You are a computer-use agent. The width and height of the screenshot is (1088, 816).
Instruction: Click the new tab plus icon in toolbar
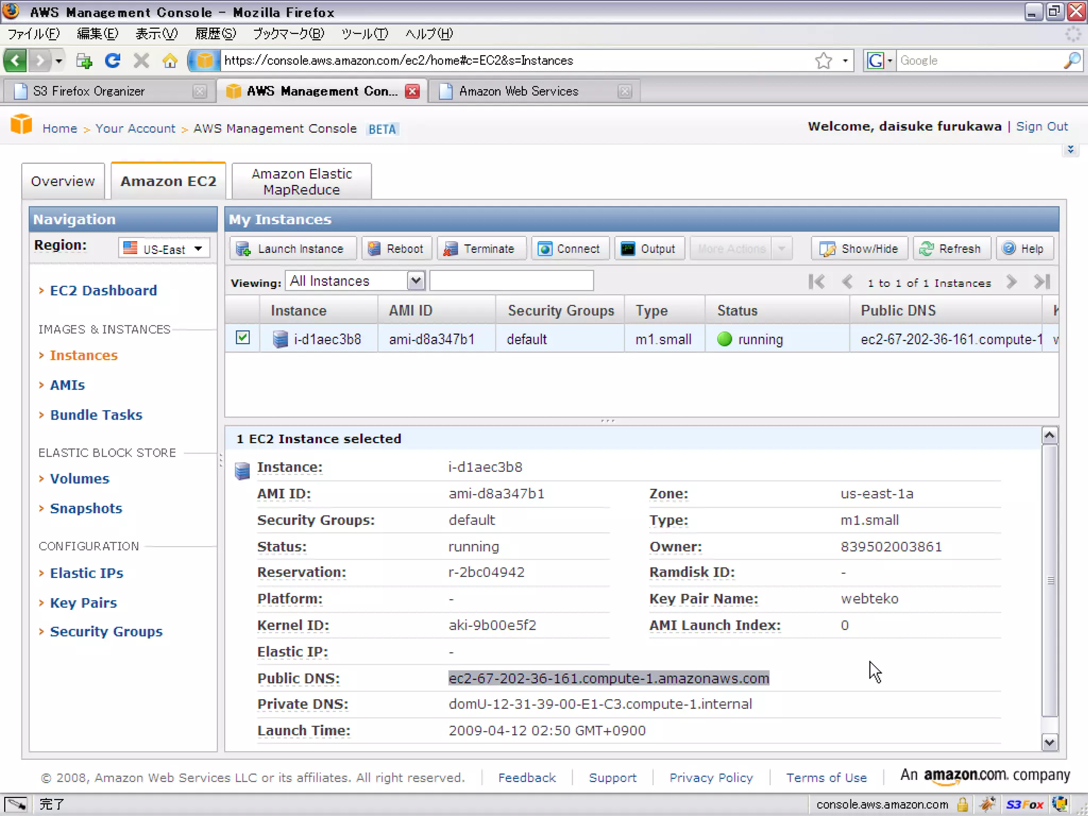[84, 61]
